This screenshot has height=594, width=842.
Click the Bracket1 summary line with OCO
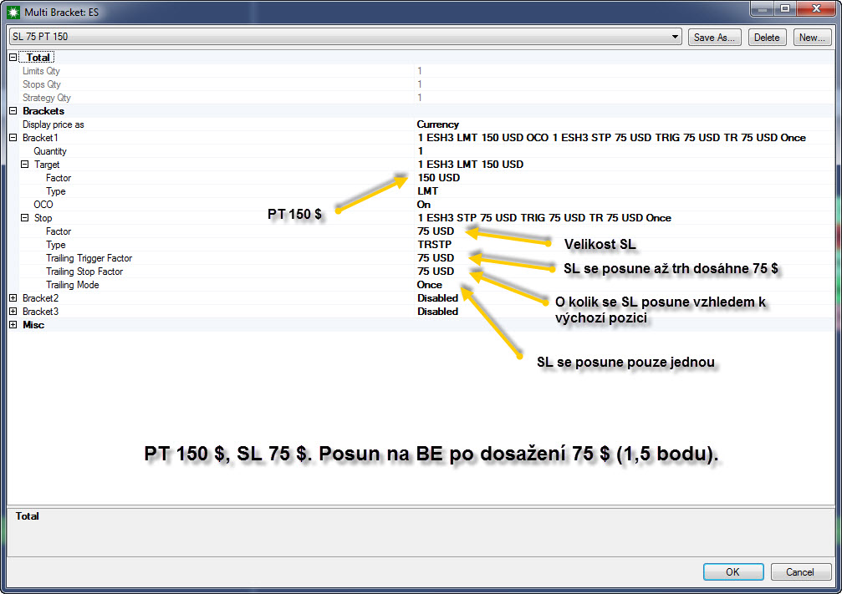tap(611, 137)
